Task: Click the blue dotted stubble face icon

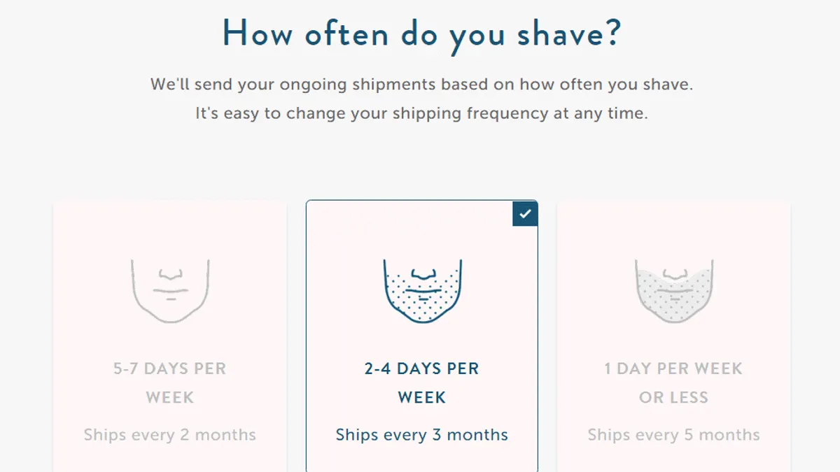Action: click(422, 291)
